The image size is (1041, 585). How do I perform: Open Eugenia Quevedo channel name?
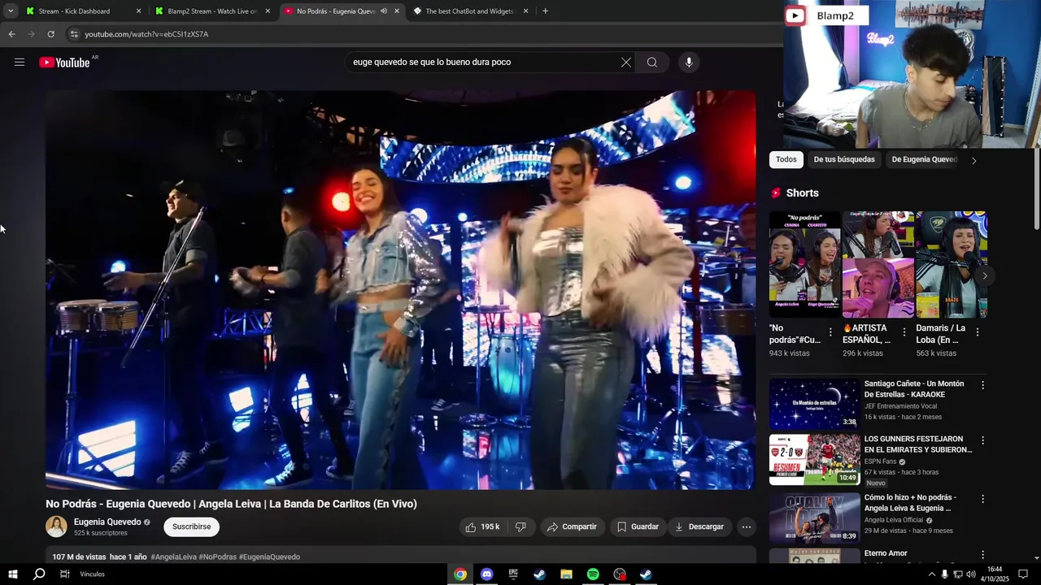[107, 522]
